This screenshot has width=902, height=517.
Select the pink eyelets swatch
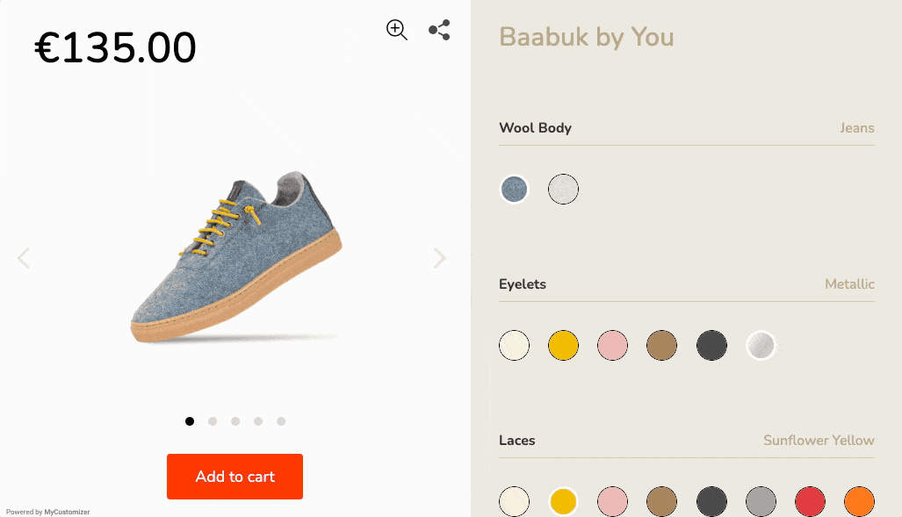[x=612, y=345]
